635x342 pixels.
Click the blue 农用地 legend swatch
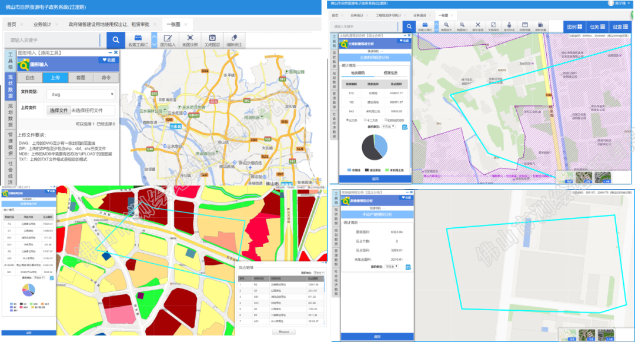point(349,170)
